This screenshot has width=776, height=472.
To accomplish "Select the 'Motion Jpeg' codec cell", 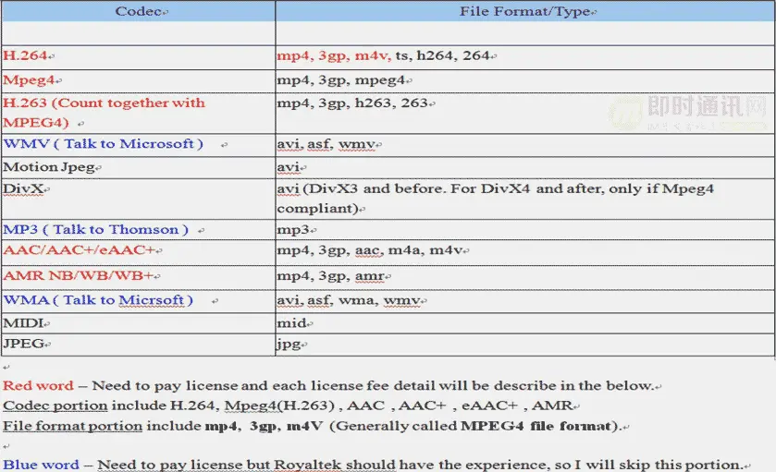I will [x=139, y=167].
